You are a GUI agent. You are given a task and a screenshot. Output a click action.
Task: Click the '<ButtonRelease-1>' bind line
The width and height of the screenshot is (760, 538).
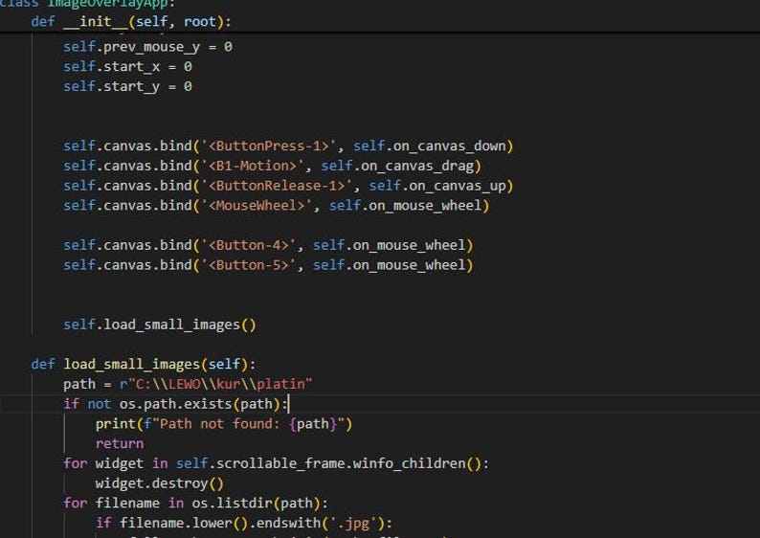tap(288, 186)
